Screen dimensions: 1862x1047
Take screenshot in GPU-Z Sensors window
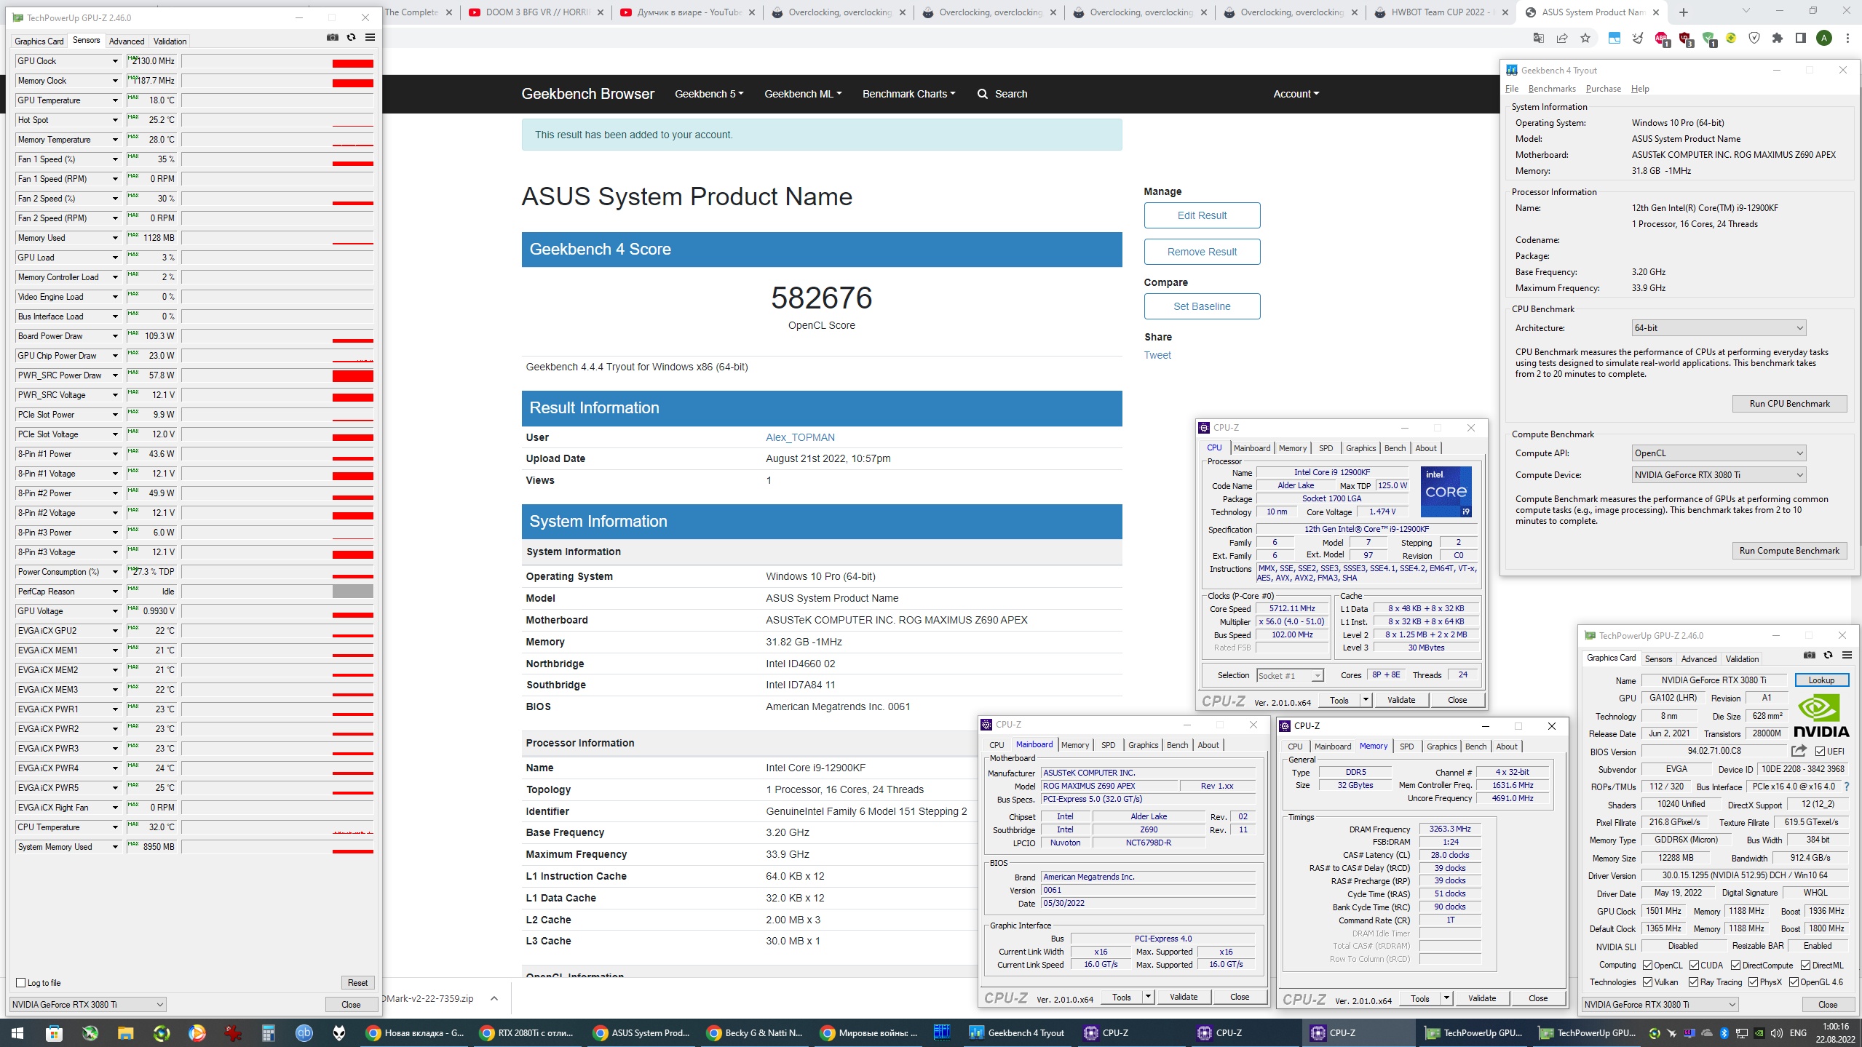pos(333,38)
